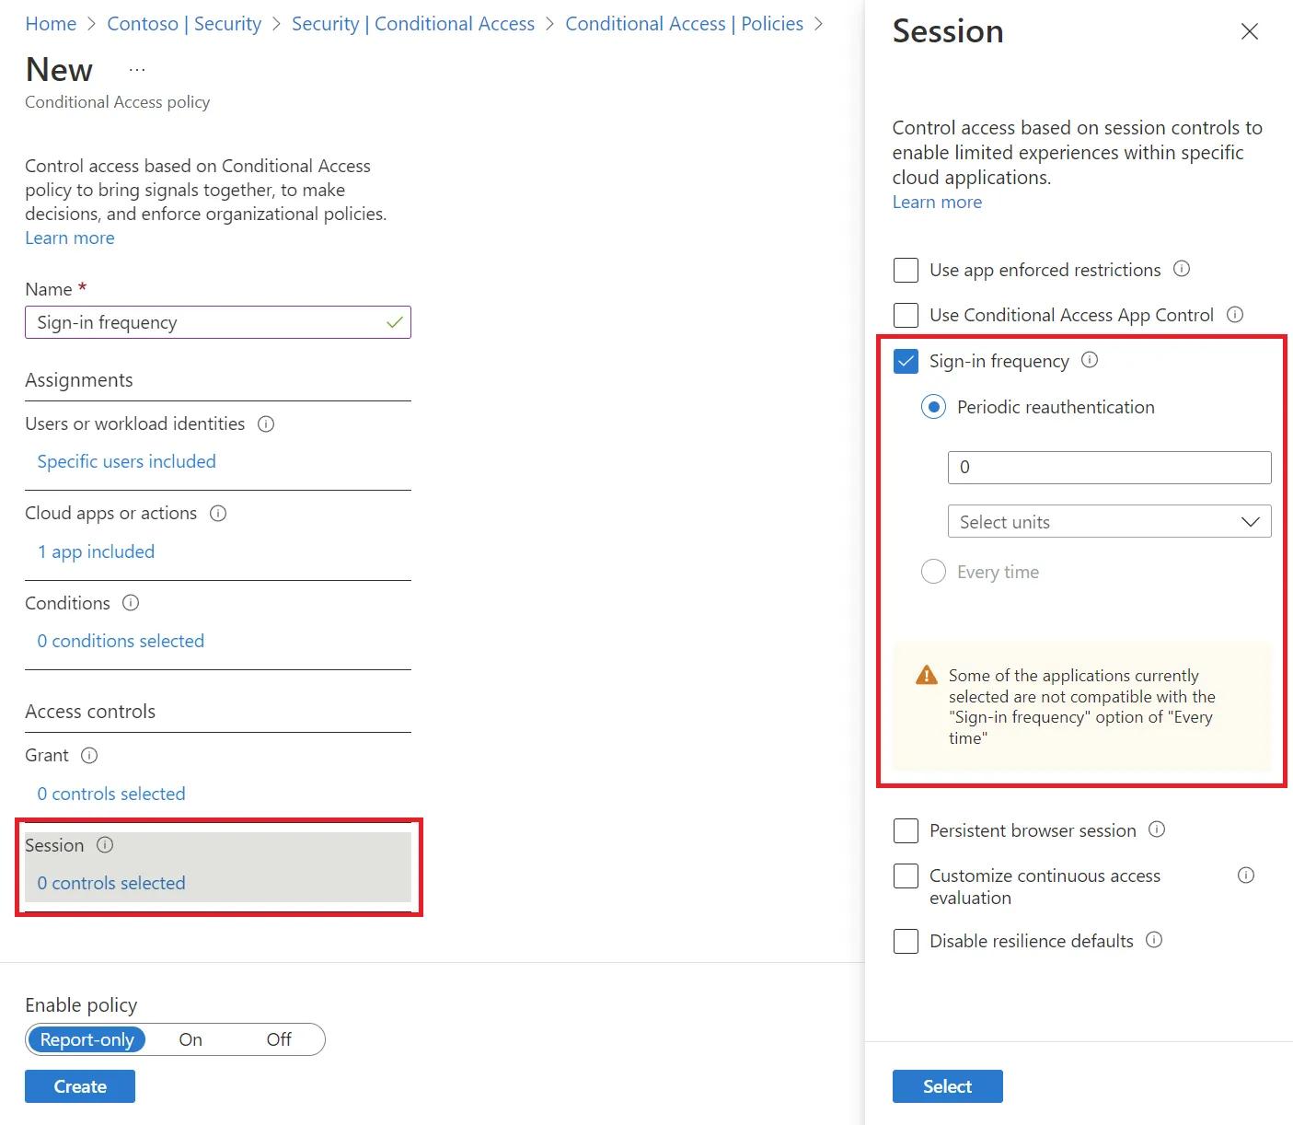Set Enable policy toggle to On
The width and height of the screenshot is (1293, 1125).
click(190, 1039)
